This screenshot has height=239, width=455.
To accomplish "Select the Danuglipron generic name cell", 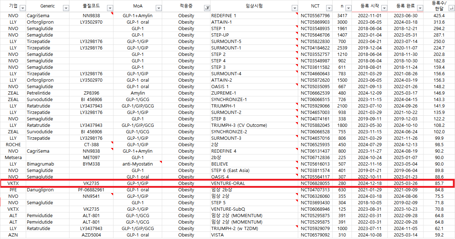I will click(48, 190).
